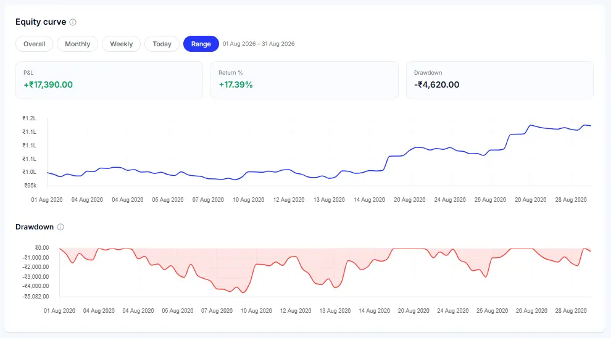
Task: Click 01 Aug 2026 label on equity chart
Action: pyautogui.click(x=47, y=200)
